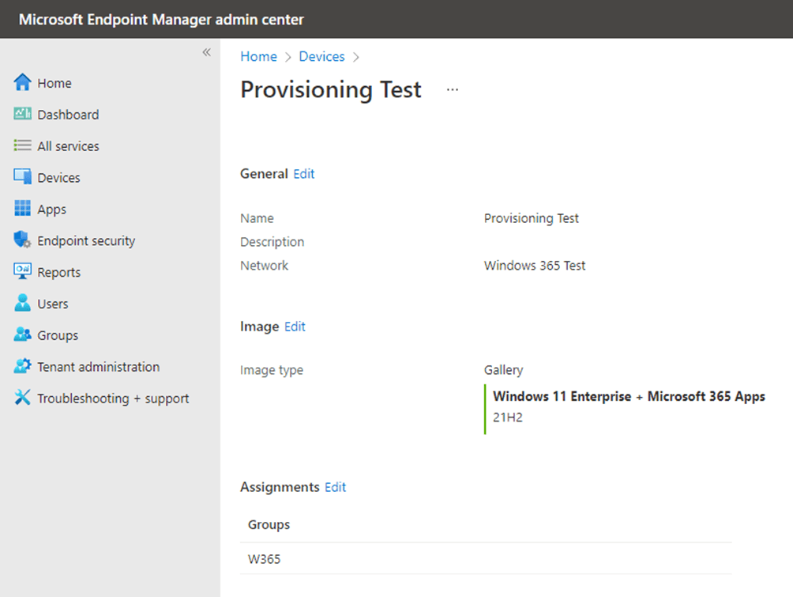Click Windows 11 Enterprise + Microsoft 365 Apps
Viewport: 793px width, 597px height.
630,396
